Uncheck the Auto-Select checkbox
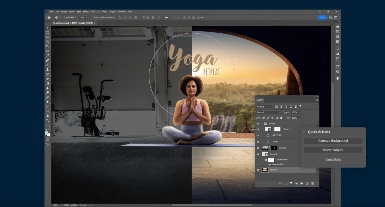 coord(64,17)
